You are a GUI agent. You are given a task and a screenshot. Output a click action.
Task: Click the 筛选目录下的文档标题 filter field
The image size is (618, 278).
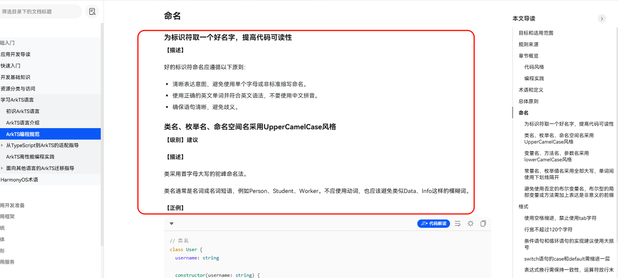(x=40, y=11)
